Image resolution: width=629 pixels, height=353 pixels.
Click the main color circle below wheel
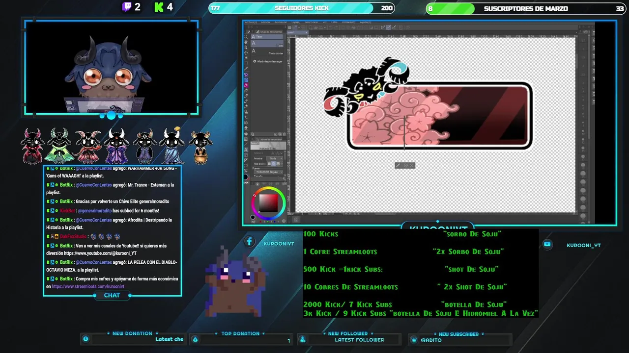(253, 217)
